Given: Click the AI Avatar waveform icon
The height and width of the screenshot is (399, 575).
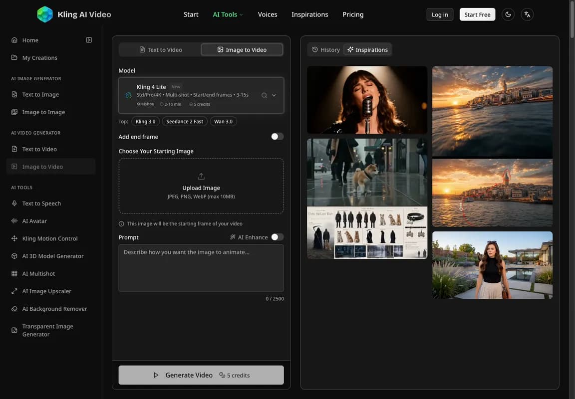Looking at the screenshot, I should (14, 221).
